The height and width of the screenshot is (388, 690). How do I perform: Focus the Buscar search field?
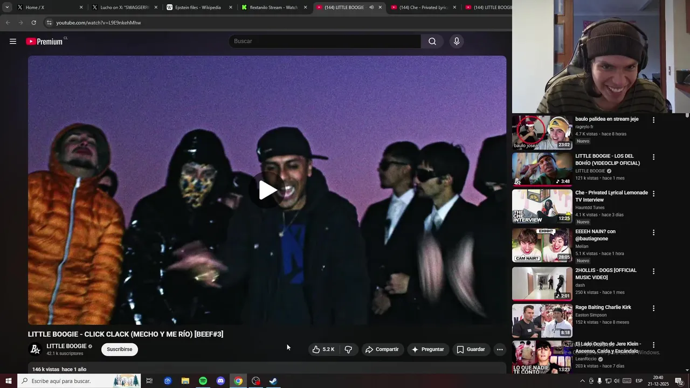click(325, 41)
